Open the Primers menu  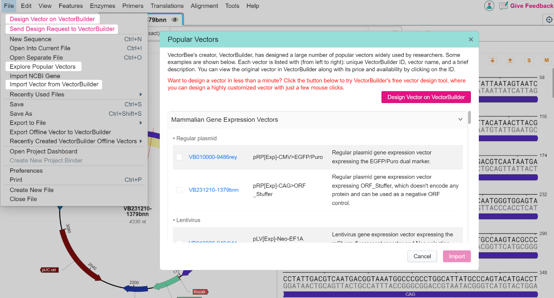(x=133, y=6)
